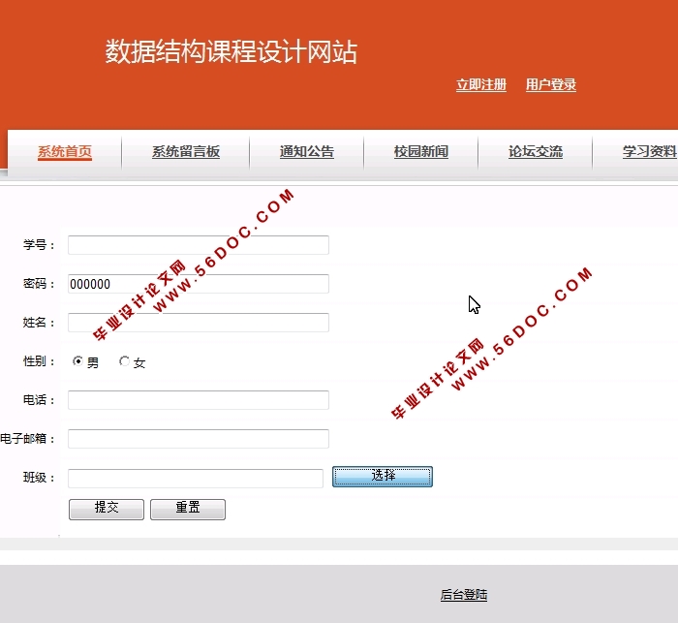Click the 电子邮箱 input field
Screen dimensions: 678x623
click(x=199, y=439)
